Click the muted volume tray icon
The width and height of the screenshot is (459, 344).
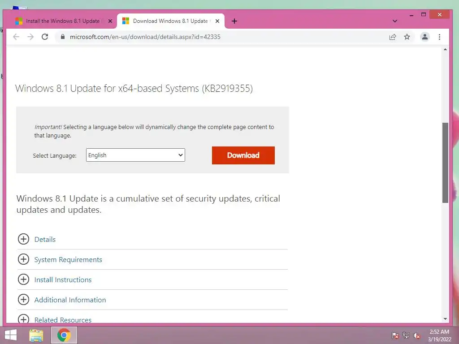point(417,335)
